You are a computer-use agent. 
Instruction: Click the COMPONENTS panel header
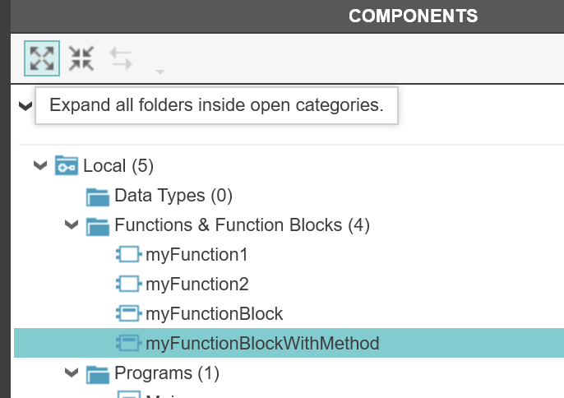(x=413, y=16)
